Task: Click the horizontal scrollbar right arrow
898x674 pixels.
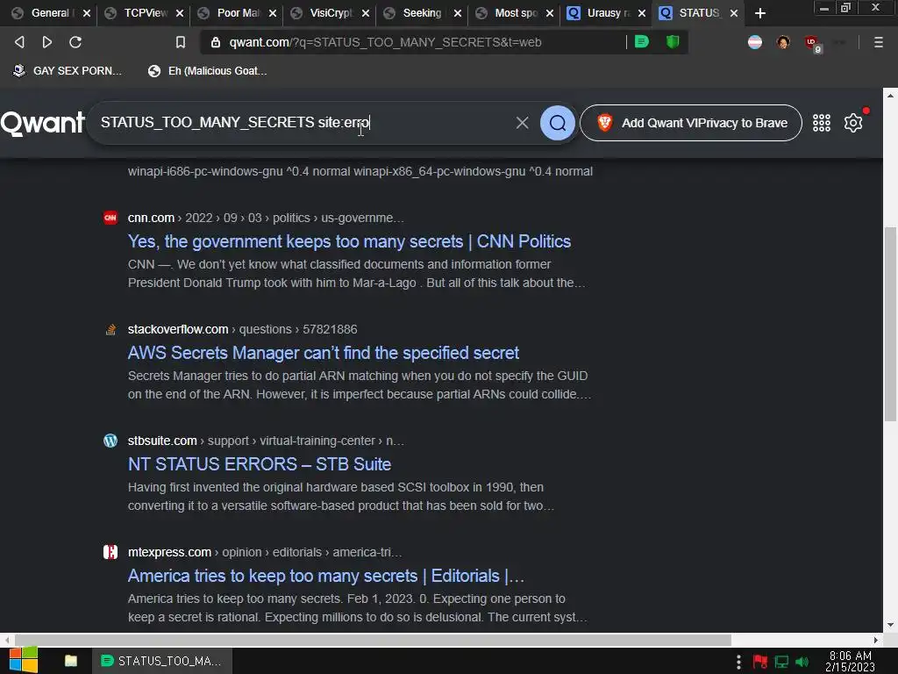Action: click(x=876, y=640)
